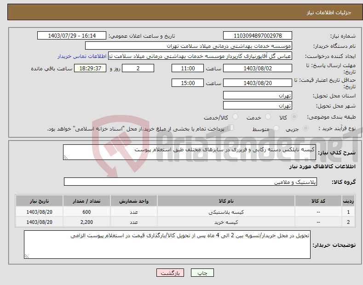Click the price validity date 1403/08/20 field
Image resolution: width=363 pixels, height=285 pixels.
pyautogui.click(x=258, y=83)
